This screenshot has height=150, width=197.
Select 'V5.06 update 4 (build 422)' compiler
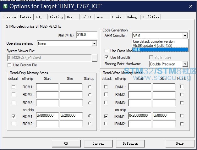pyautogui.click(x=160, y=46)
